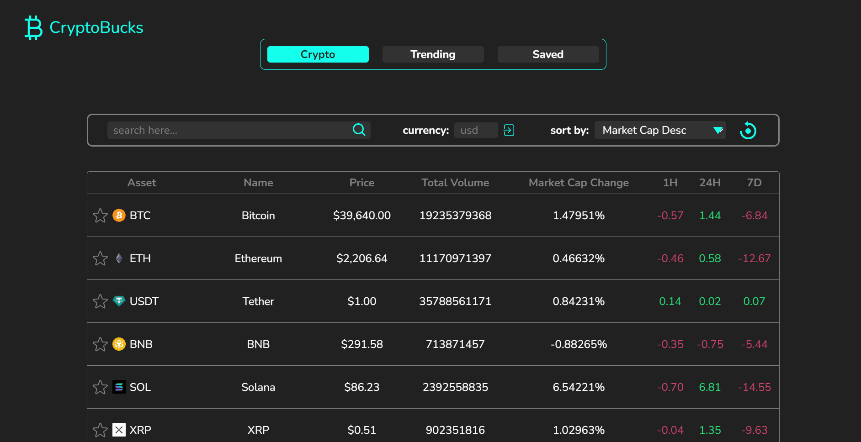This screenshot has height=442, width=861.
Task: Switch to the Trending tab
Action: [x=433, y=54]
